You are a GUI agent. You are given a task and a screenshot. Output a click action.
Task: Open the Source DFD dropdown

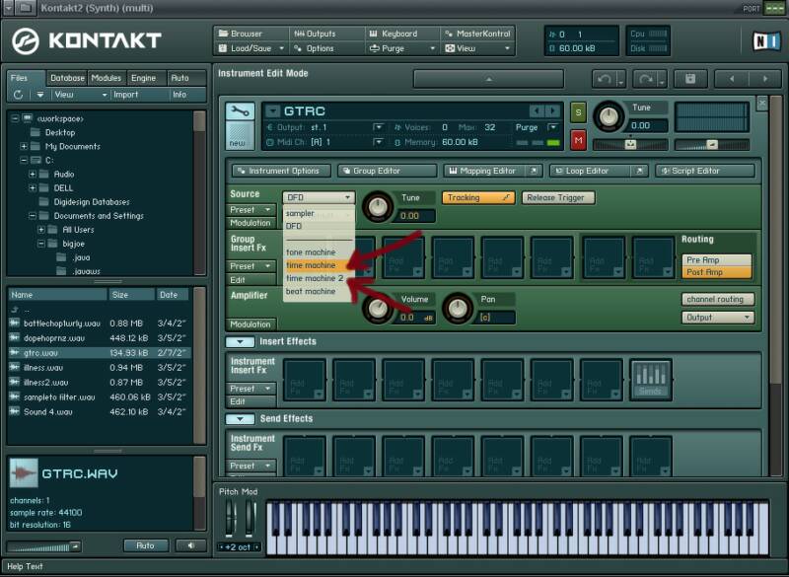tap(319, 197)
